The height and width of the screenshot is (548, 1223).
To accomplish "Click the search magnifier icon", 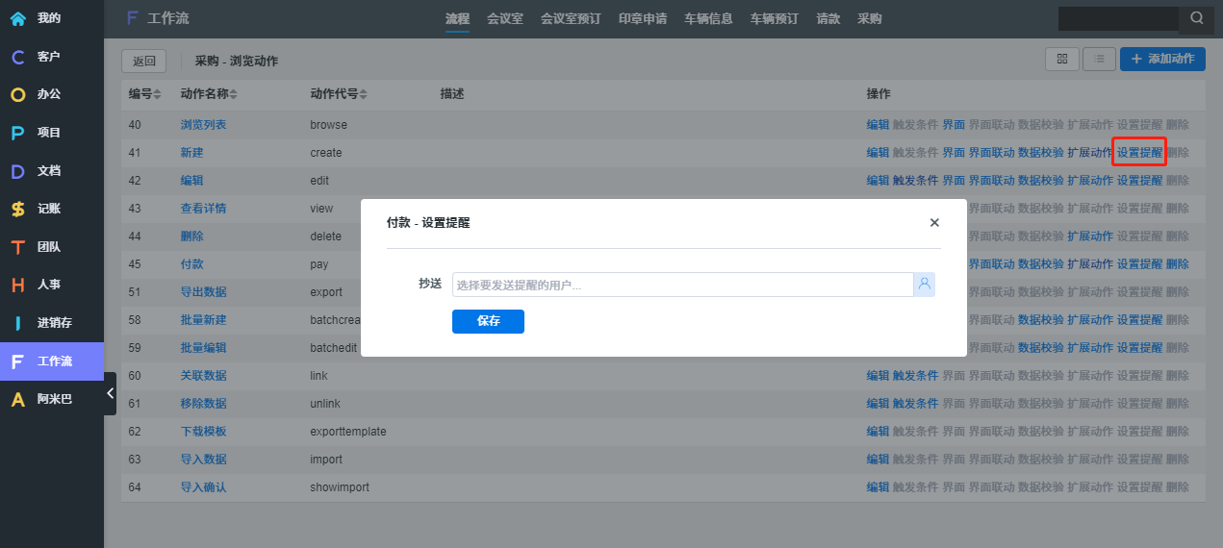I will click(1196, 18).
